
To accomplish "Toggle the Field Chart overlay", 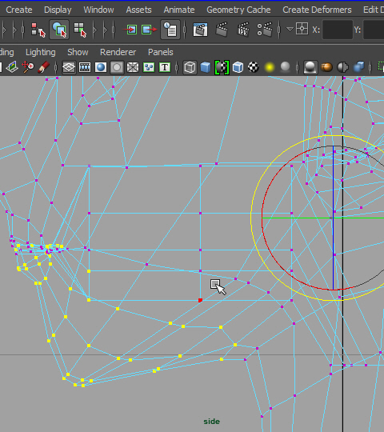I will pos(133,67).
